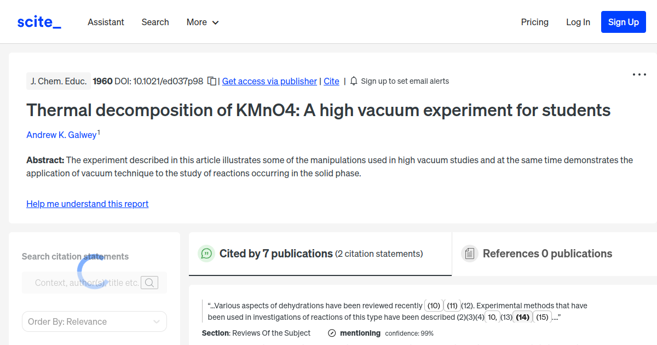Click the copy DOI icon
The image size is (657, 345).
pos(212,81)
